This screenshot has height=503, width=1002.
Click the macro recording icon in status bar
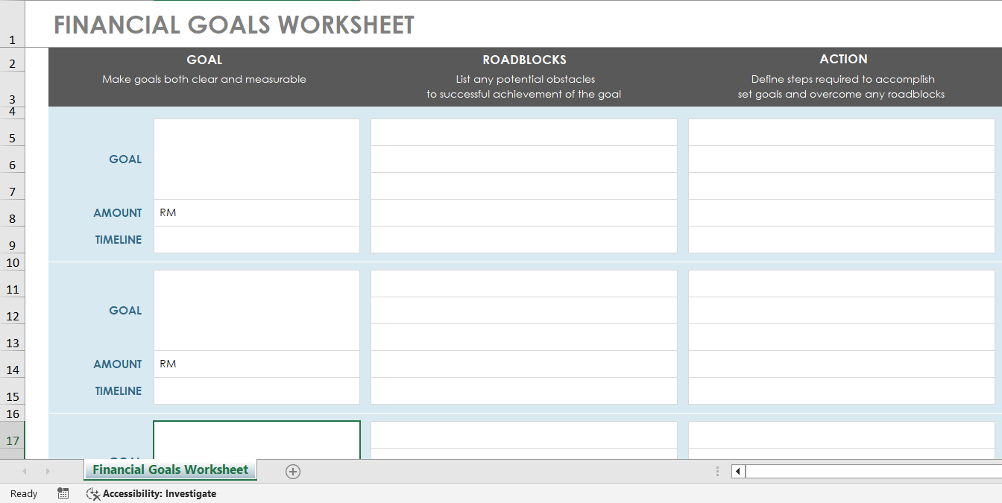(63, 493)
